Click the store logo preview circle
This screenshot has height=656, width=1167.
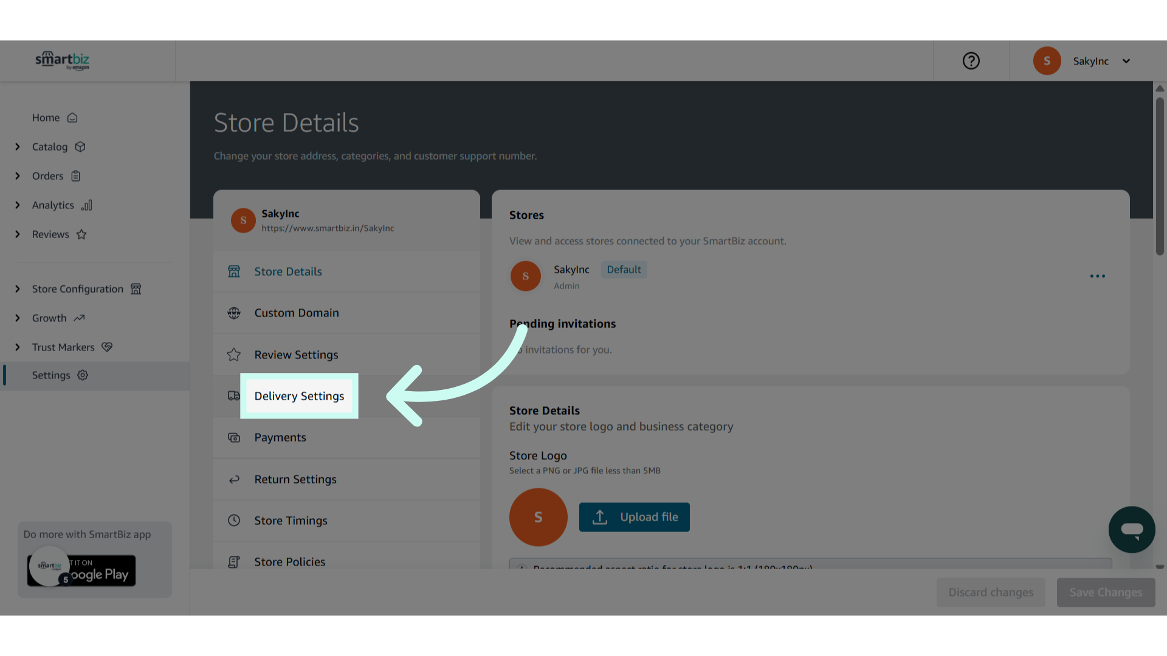click(x=539, y=517)
